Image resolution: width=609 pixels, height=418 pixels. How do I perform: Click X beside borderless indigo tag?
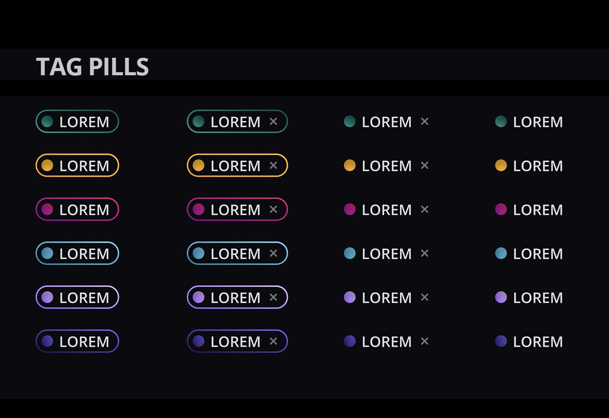pos(424,341)
